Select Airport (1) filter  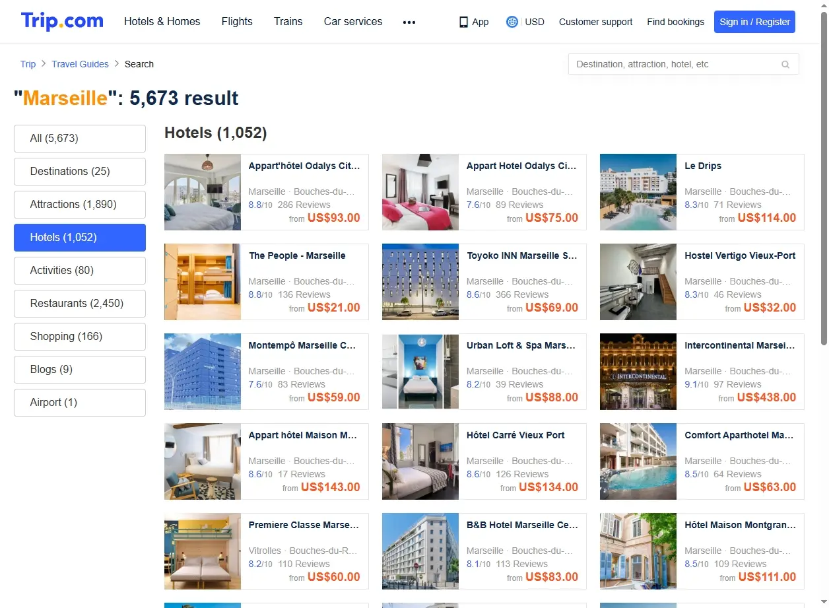coord(80,403)
